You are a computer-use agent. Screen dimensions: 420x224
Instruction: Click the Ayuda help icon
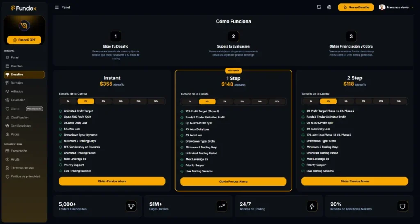[7, 159]
